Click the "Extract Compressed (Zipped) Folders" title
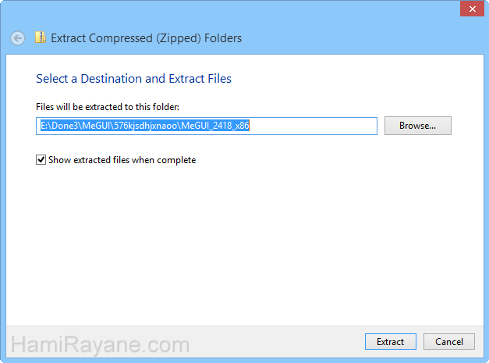Viewport: 489px width, 363px height. tap(147, 38)
